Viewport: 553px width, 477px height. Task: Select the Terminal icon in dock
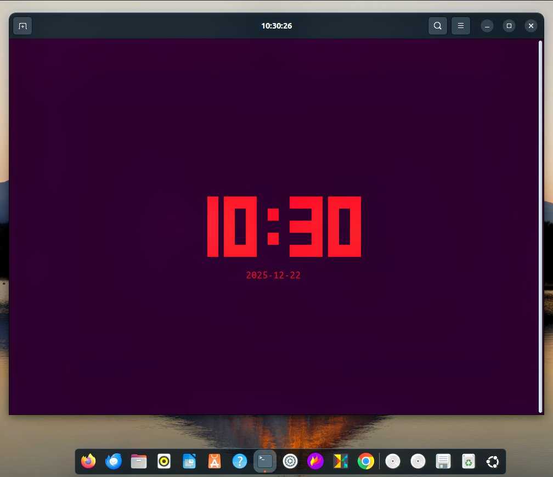coord(265,461)
